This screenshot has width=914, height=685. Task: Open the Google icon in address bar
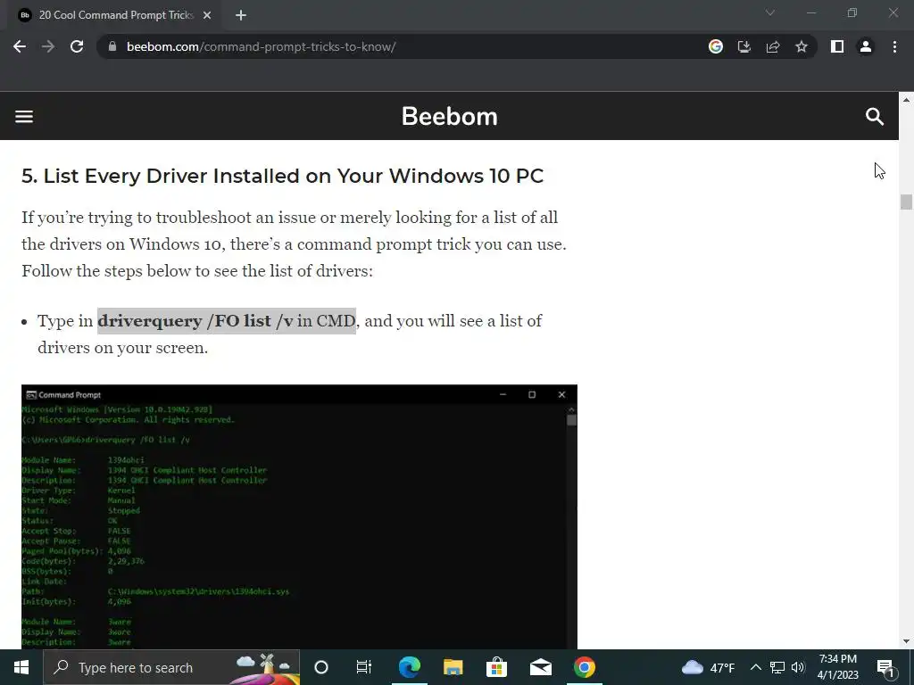715,46
